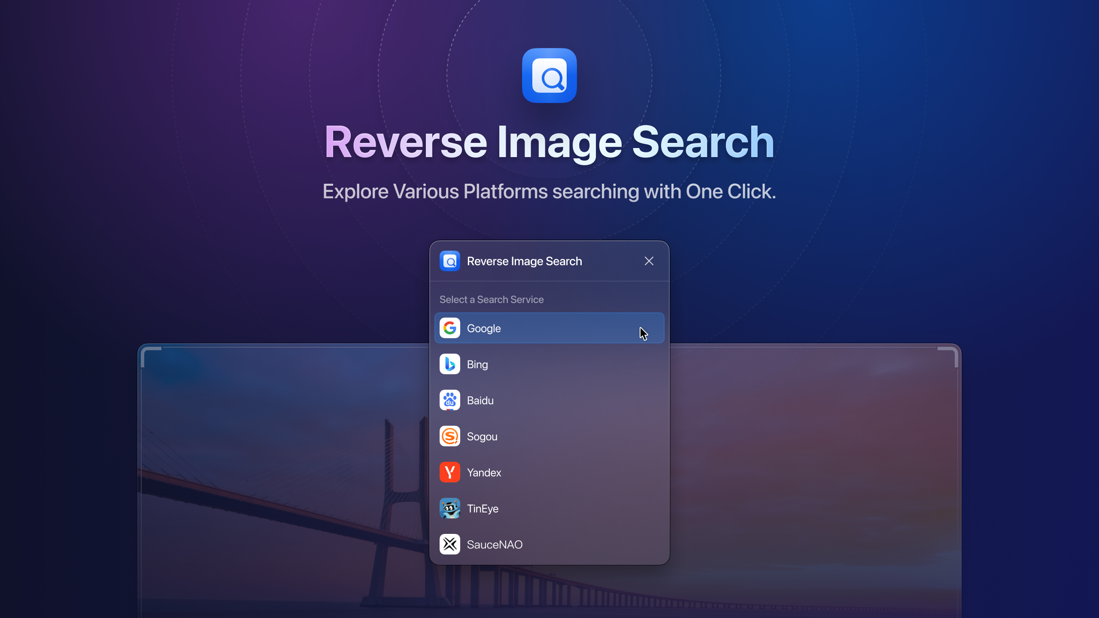Screen dimensions: 1099x618
Task: Click the Reverse Image Search icon in dialog header
Action: point(449,261)
